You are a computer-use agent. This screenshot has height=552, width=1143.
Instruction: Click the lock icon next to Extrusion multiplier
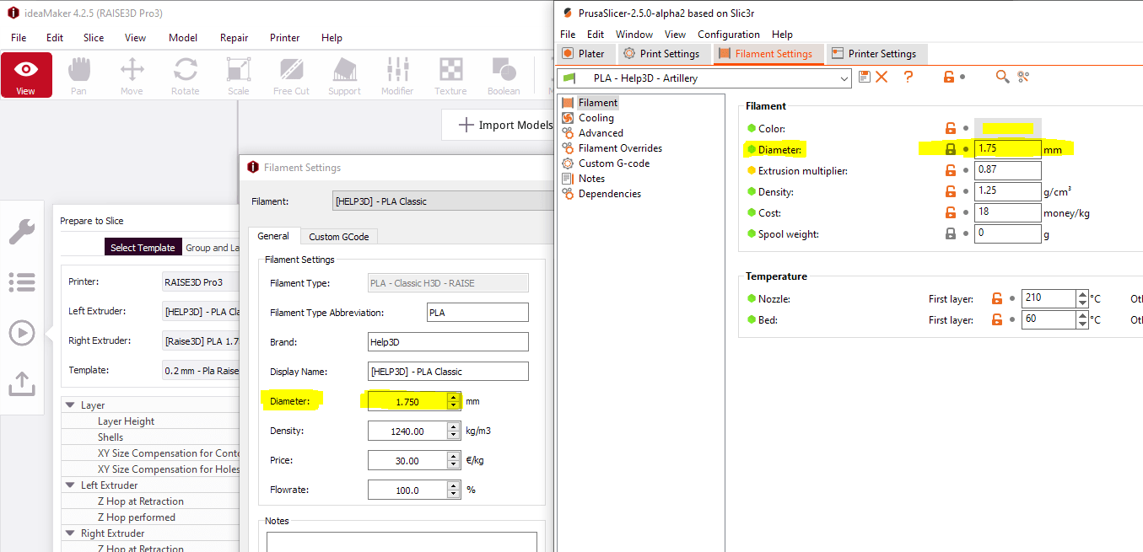coord(951,170)
